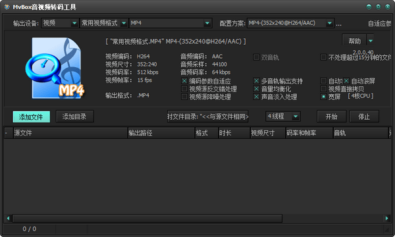395x237 pixels.
Task: Click the left scroll arrow
Action: pyautogui.click(x=8, y=218)
